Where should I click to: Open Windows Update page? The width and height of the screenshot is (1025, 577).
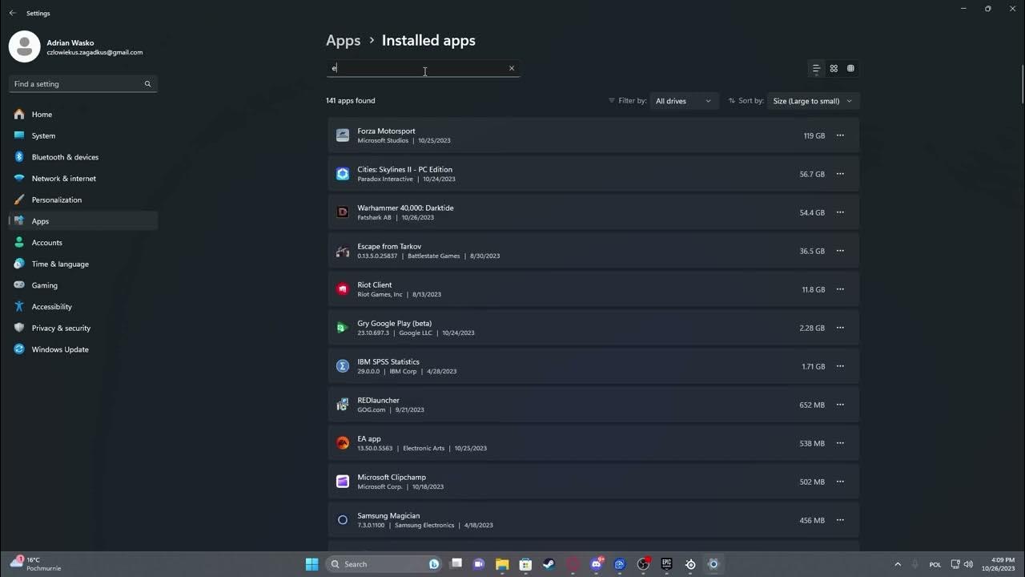click(83, 349)
